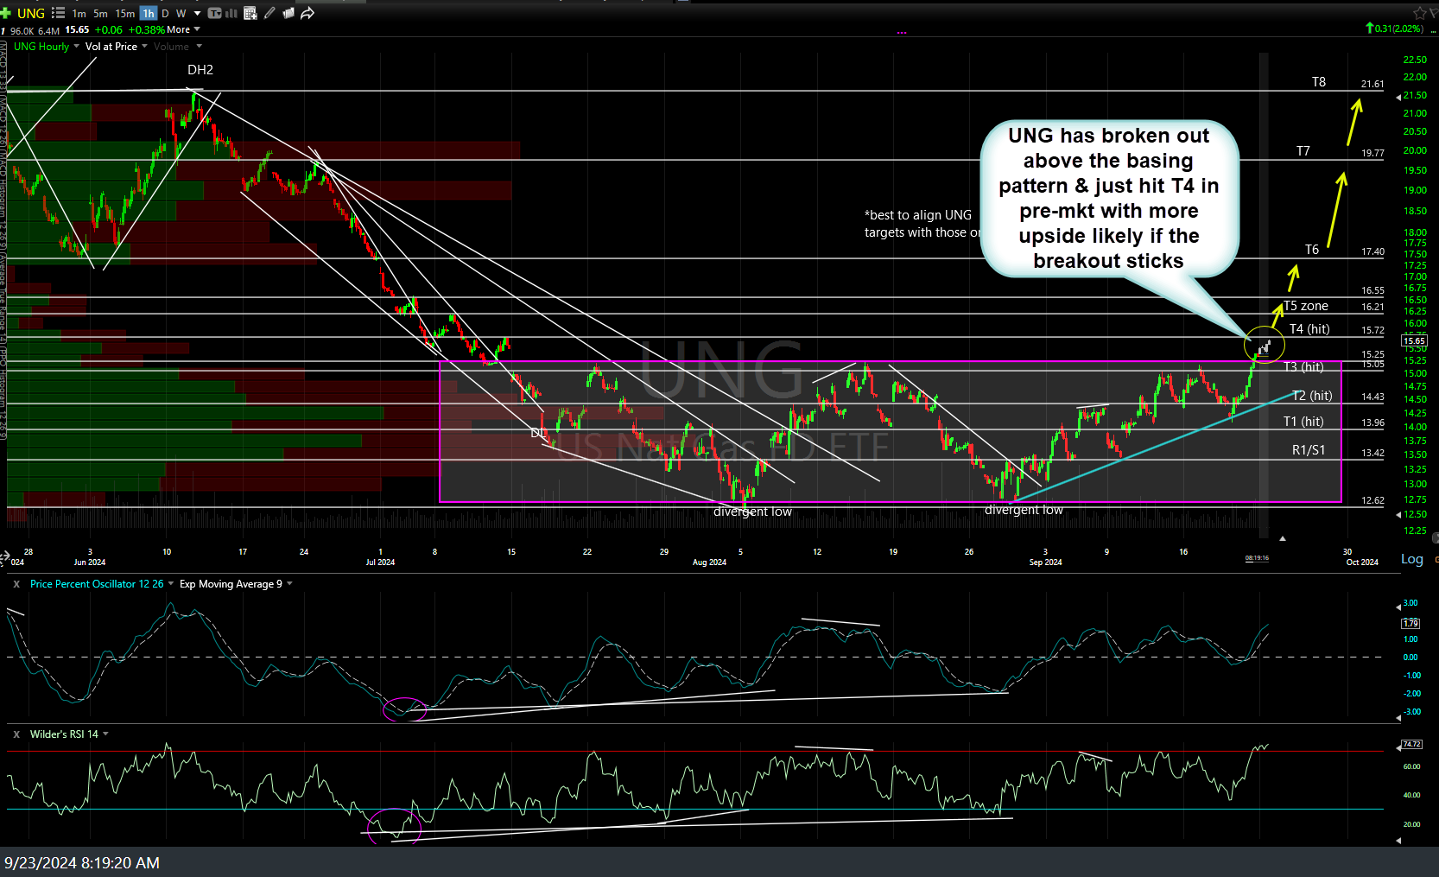Select the pencil drawing tool
This screenshot has width=1439, height=877.
[269, 13]
